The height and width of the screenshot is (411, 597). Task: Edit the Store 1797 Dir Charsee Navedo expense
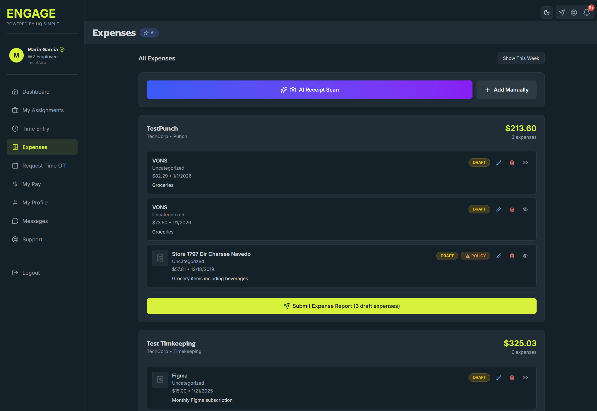point(499,256)
